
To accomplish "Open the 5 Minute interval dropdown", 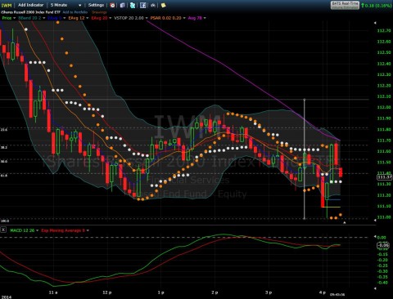I will tap(65, 5).
